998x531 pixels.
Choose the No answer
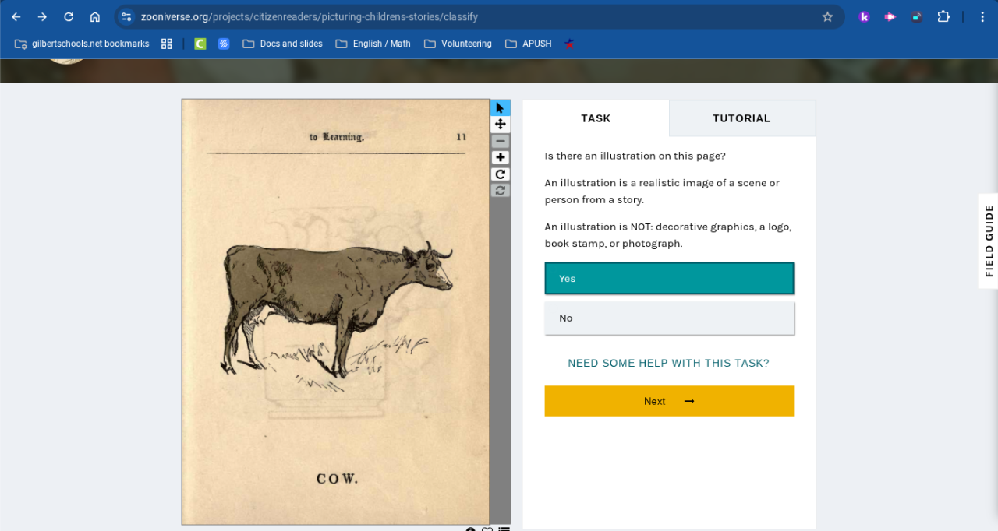669,318
